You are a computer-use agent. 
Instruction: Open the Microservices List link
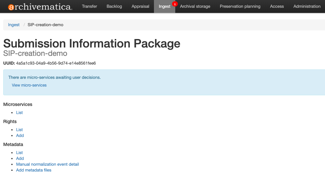point(19,112)
